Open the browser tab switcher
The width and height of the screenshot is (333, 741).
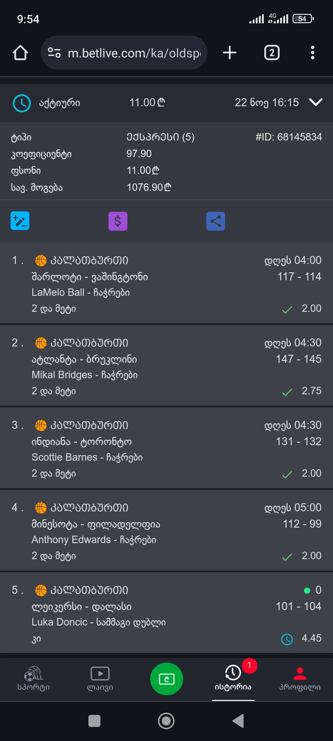pyautogui.click(x=272, y=53)
